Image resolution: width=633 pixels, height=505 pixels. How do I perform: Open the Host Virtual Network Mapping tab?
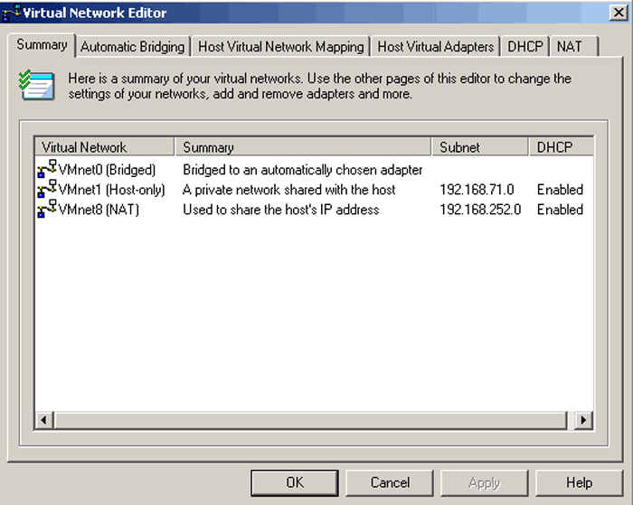[x=281, y=47]
